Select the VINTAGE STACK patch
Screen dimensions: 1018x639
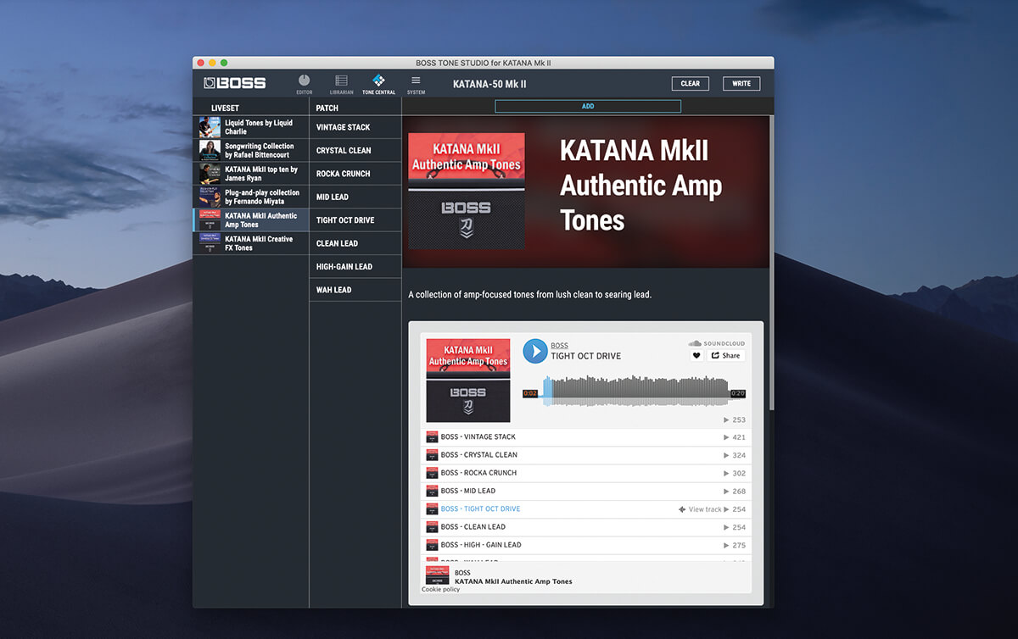[x=355, y=127]
